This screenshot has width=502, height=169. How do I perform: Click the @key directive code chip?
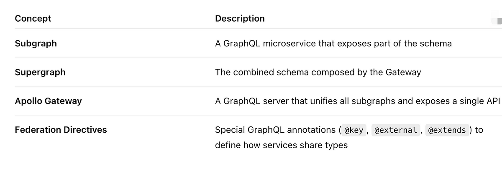coord(353,130)
